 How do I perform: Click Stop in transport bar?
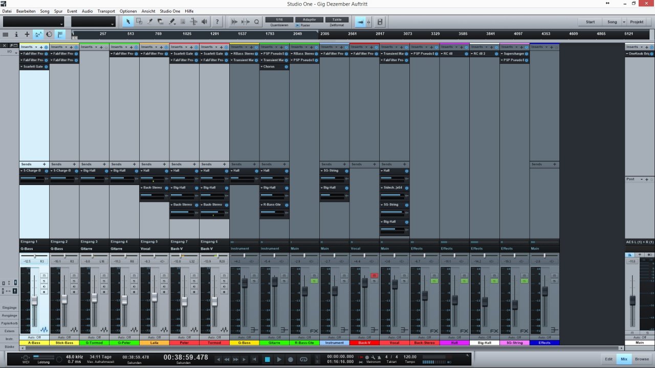pos(267,359)
